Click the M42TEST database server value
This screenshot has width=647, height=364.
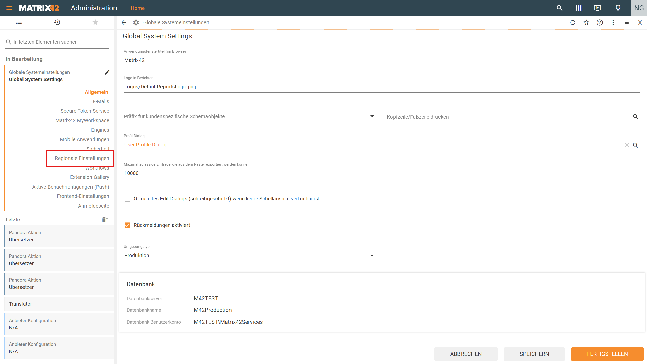pyautogui.click(x=206, y=298)
